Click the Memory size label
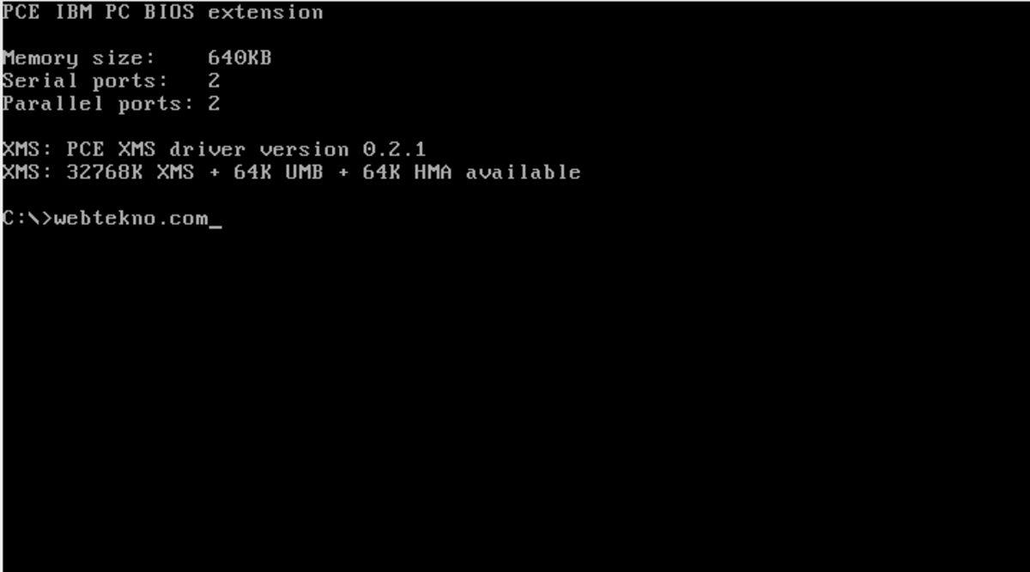Viewport: 1030px width, 572px height. pyautogui.click(x=79, y=59)
